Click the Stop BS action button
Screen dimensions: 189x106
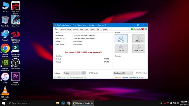[121, 48]
